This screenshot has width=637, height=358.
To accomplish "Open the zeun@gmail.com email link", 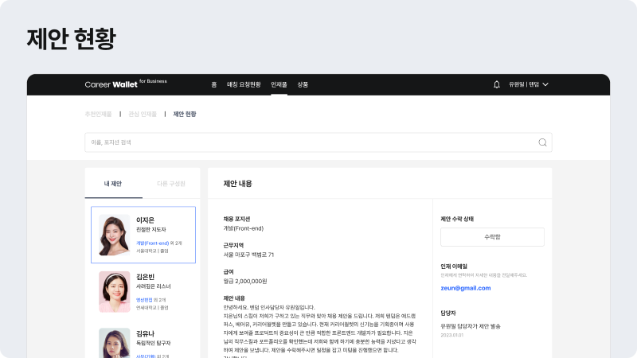I will pyautogui.click(x=466, y=288).
